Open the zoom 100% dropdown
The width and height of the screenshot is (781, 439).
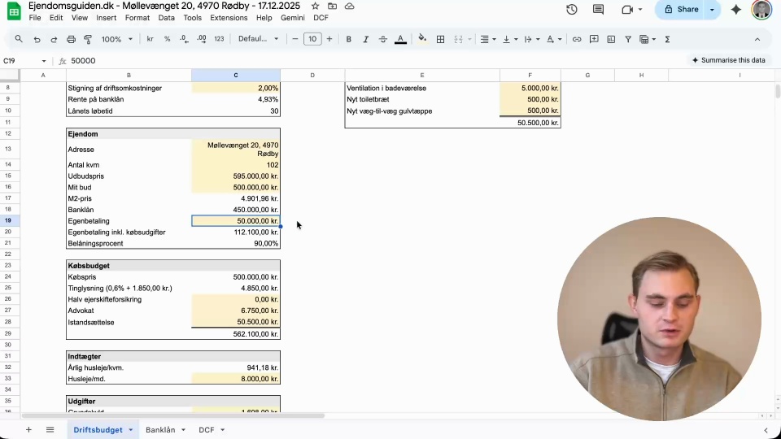click(117, 39)
